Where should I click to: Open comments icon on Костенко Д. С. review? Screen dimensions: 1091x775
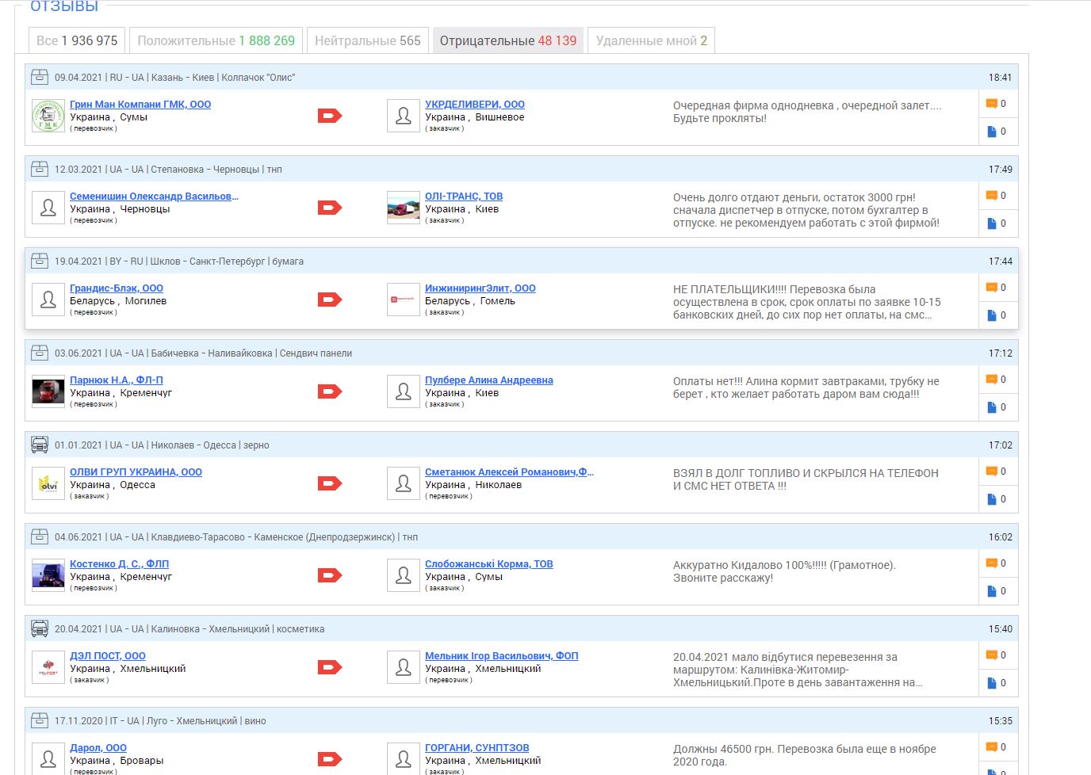(991, 563)
